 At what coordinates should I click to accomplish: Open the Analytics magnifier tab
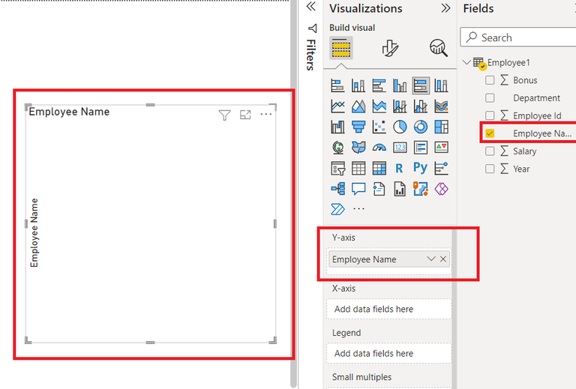[x=439, y=48]
